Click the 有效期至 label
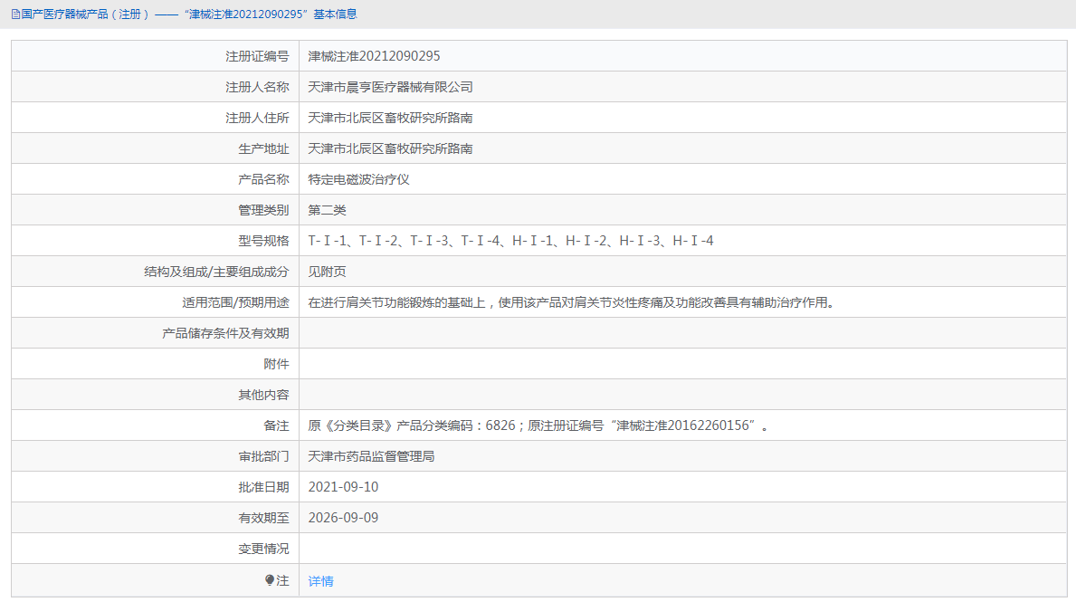This screenshot has height=602, width=1076. (x=263, y=518)
